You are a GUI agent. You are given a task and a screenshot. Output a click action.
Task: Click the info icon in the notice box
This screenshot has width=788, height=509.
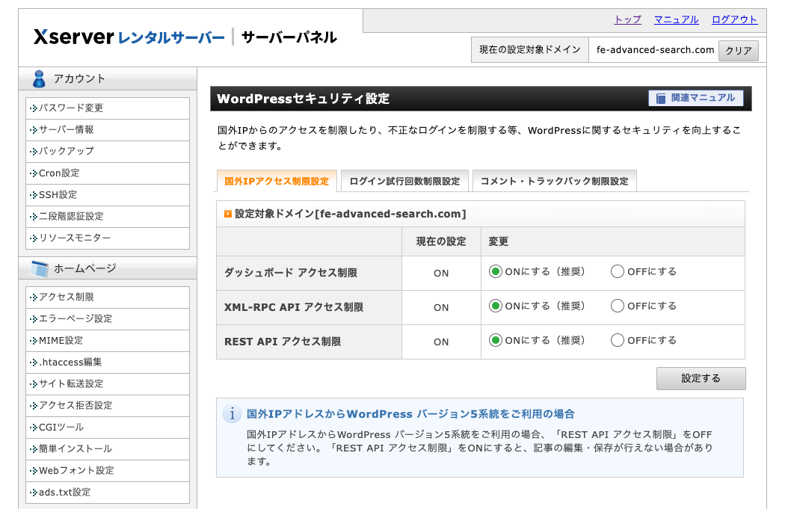tap(232, 414)
